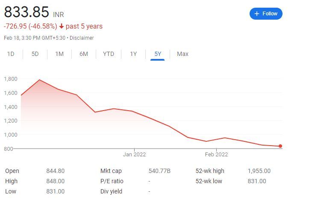Click the red endpoint dot on chart
This screenshot has width=309, height=199.
pos(280,146)
